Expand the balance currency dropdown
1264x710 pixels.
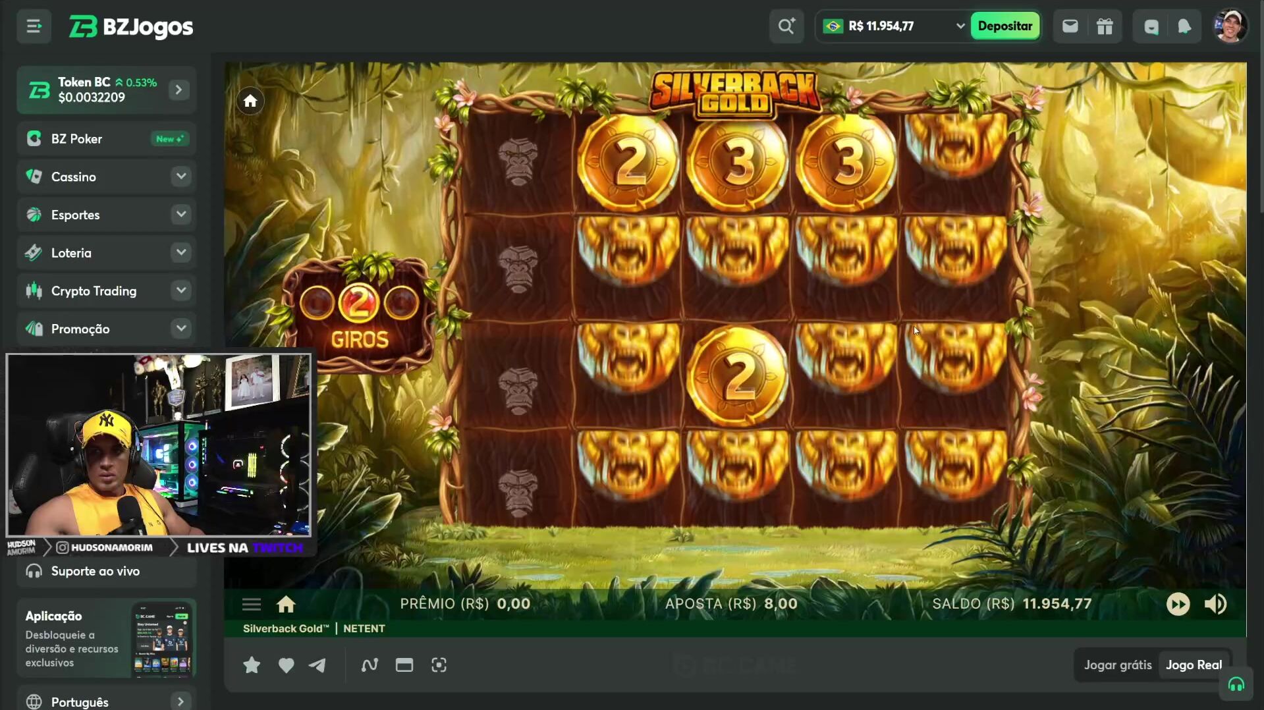click(x=960, y=26)
